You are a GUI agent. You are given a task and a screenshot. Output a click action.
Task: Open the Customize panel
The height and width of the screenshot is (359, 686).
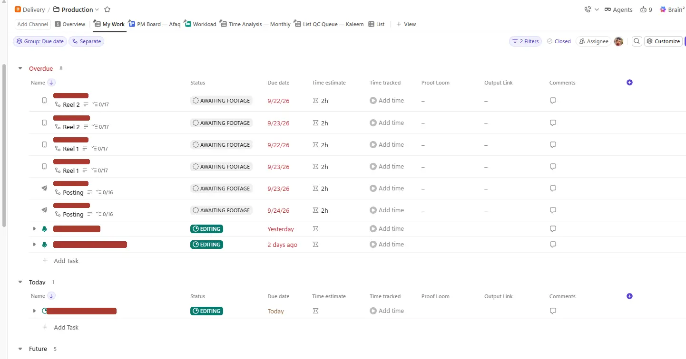(663, 41)
